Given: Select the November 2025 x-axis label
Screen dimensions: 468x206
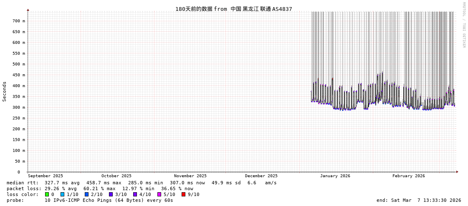Looking at the screenshot, I should click(x=190, y=176).
